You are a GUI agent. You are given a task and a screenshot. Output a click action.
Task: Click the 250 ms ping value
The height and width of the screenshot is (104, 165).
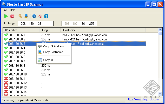tap(46, 66)
